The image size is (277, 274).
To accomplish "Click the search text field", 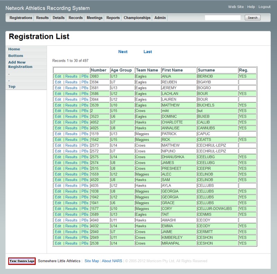I will point(223,18).
